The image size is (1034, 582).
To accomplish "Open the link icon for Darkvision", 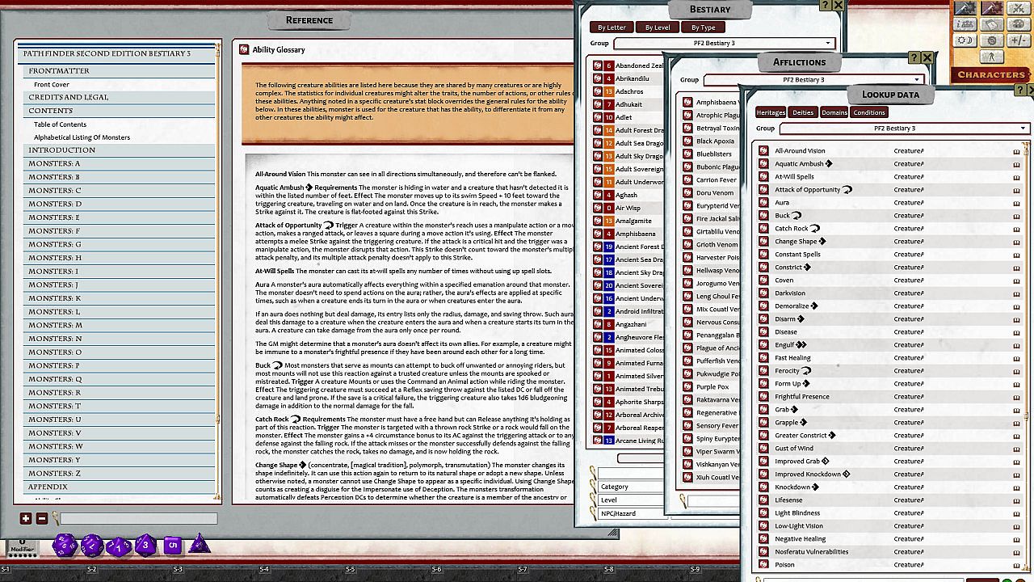I will (763, 293).
